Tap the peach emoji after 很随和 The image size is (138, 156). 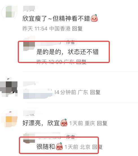[x=59, y=146]
